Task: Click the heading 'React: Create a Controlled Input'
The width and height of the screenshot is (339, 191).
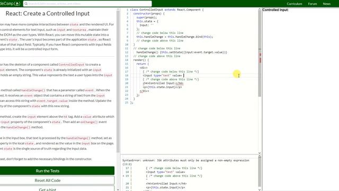Action: [x=48, y=13]
